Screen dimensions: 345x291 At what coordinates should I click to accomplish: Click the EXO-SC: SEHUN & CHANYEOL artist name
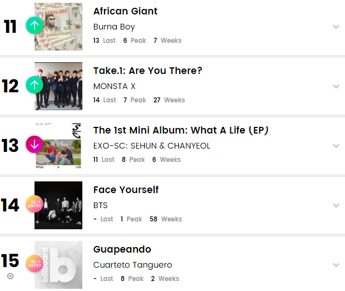[152, 146]
